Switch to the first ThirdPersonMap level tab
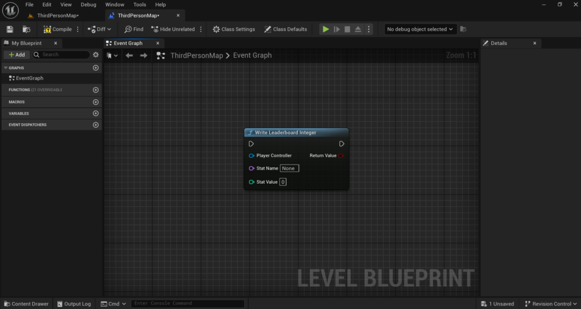This screenshot has width=581, height=309. 57,15
